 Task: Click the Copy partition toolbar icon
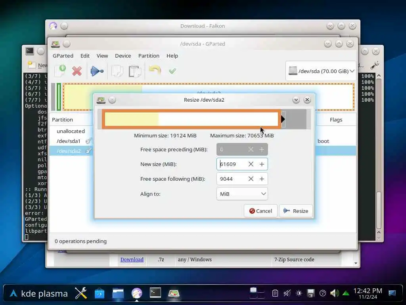coord(117,71)
